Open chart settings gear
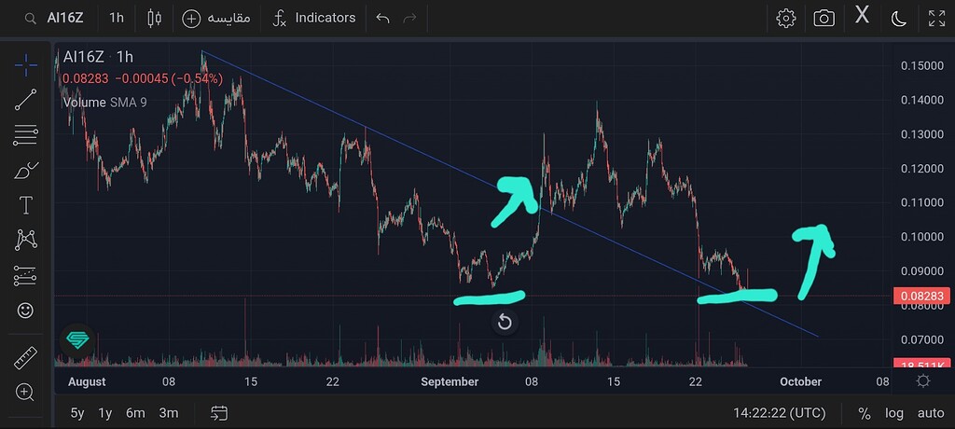955x429 pixels. tap(786, 18)
